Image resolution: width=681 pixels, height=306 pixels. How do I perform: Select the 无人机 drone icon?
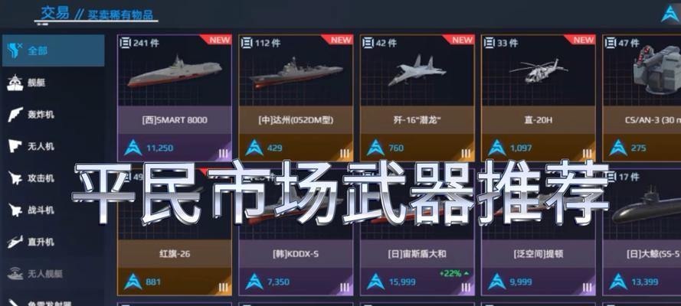[15, 146]
